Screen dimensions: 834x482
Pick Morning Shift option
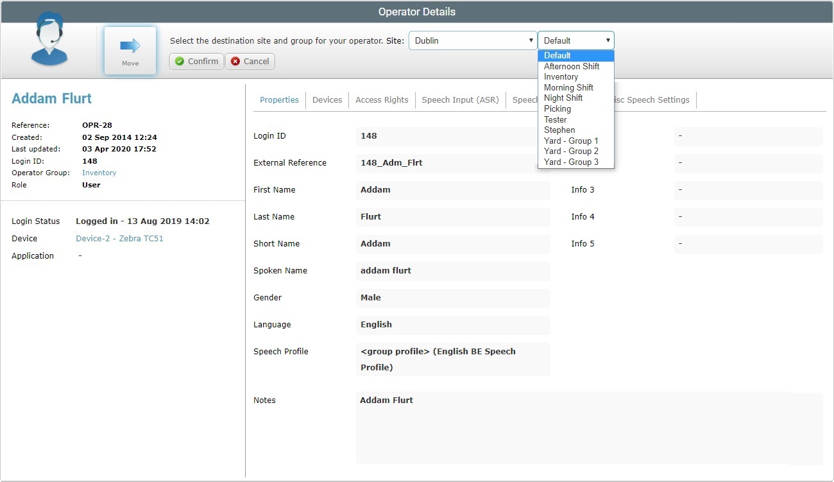(x=568, y=87)
